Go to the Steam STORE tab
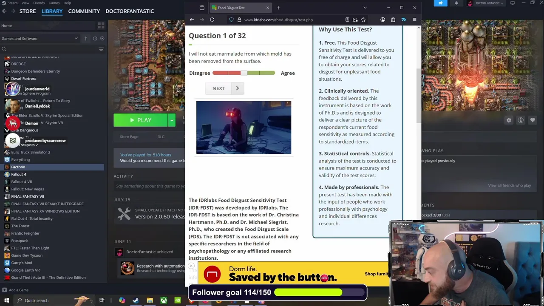 click(x=28, y=11)
